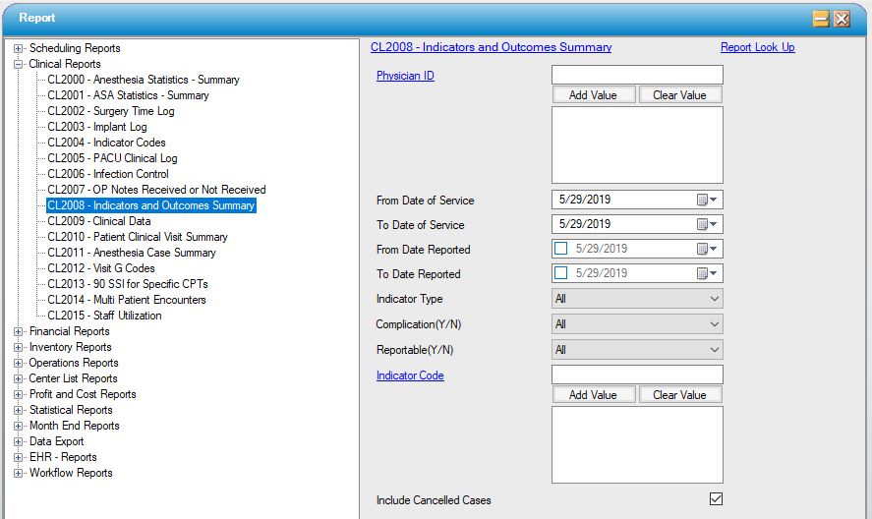The image size is (872, 519).
Task: Expand the Financial Reports tree node
Action: tap(19, 332)
